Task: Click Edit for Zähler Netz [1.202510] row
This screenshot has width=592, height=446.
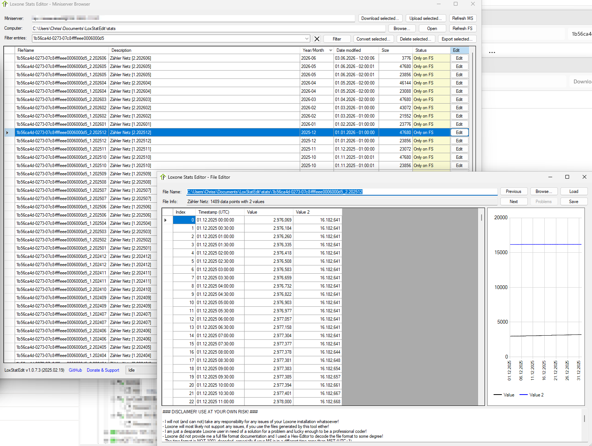Action: pos(459,166)
